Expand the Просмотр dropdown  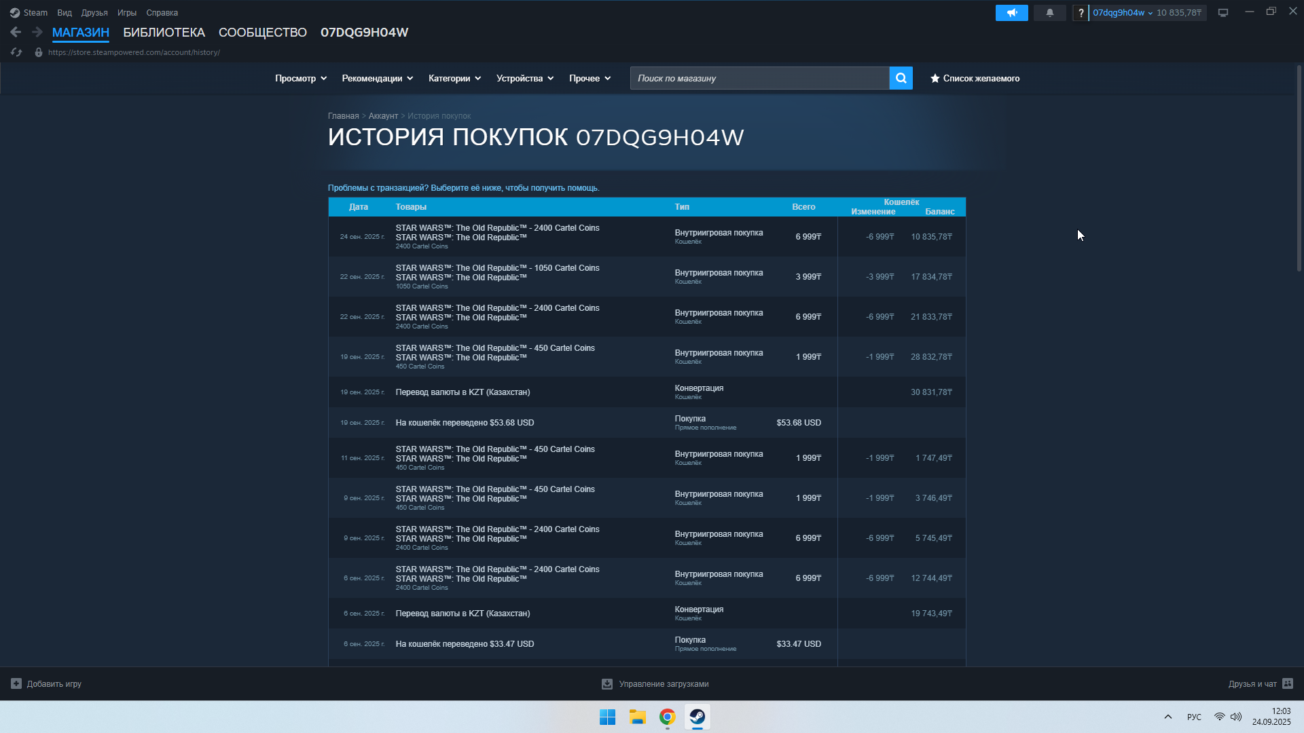[x=301, y=78]
